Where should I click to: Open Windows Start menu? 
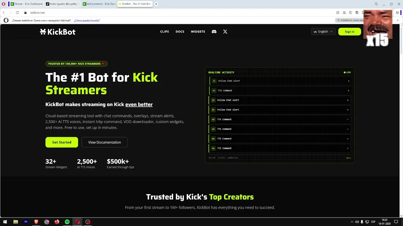(x=5, y=222)
